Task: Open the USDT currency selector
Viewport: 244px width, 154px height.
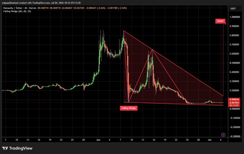Action: click(235, 9)
